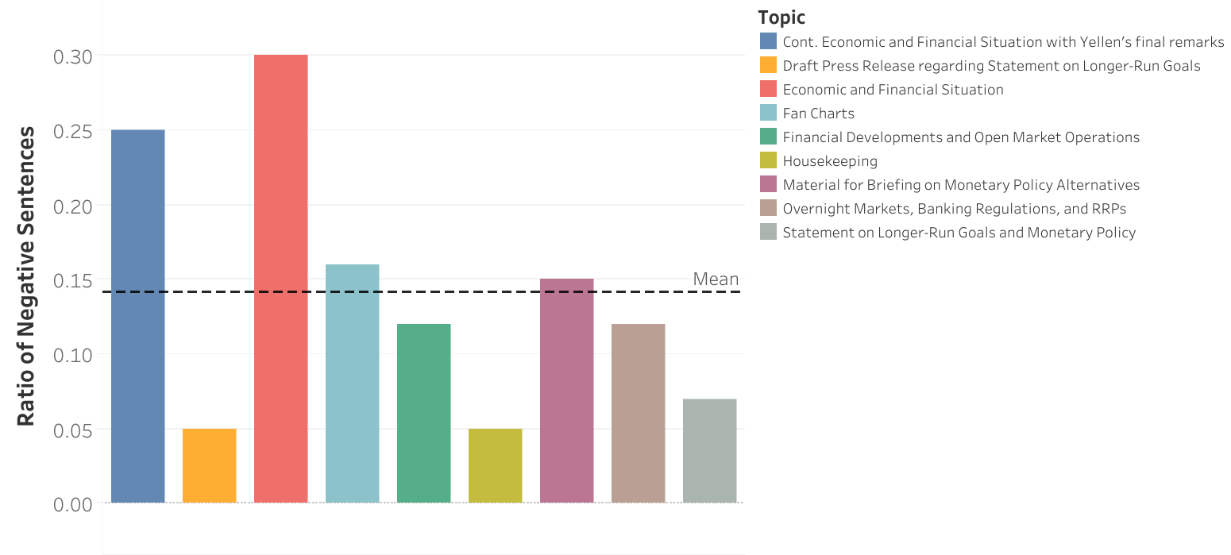Click the green Financial Developments legend swatch
This screenshot has height=555, width=1231.
(x=768, y=137)
